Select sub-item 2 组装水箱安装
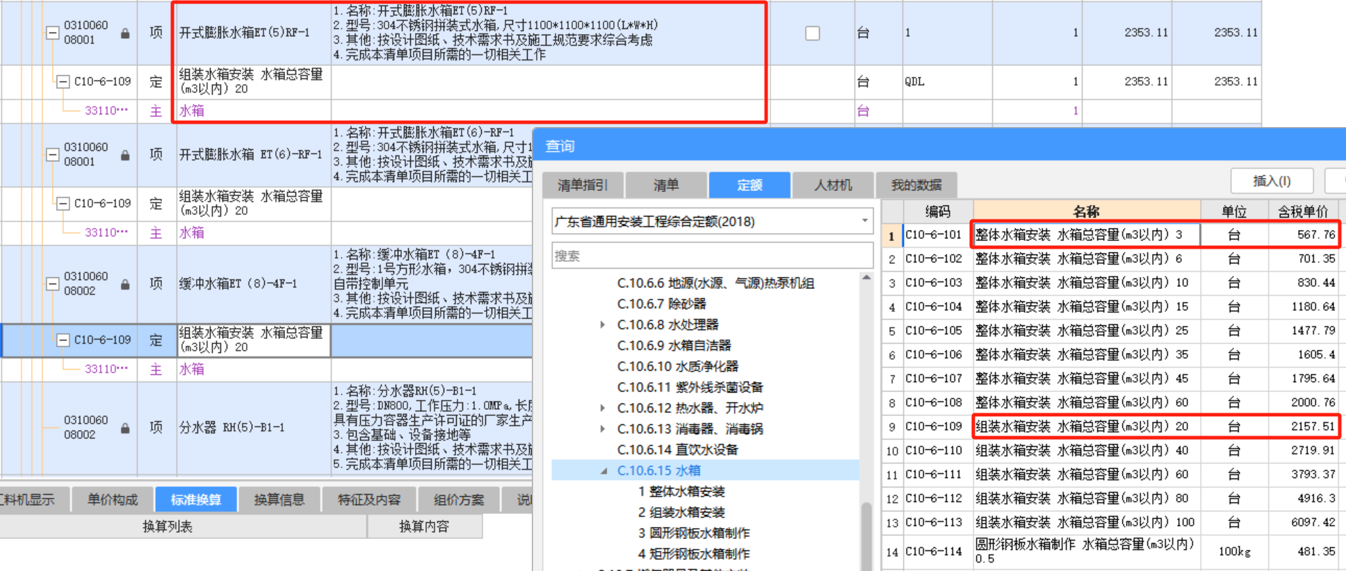Image resolution: width=1346 pixels, height=571 pixels. tap(681, 512)
